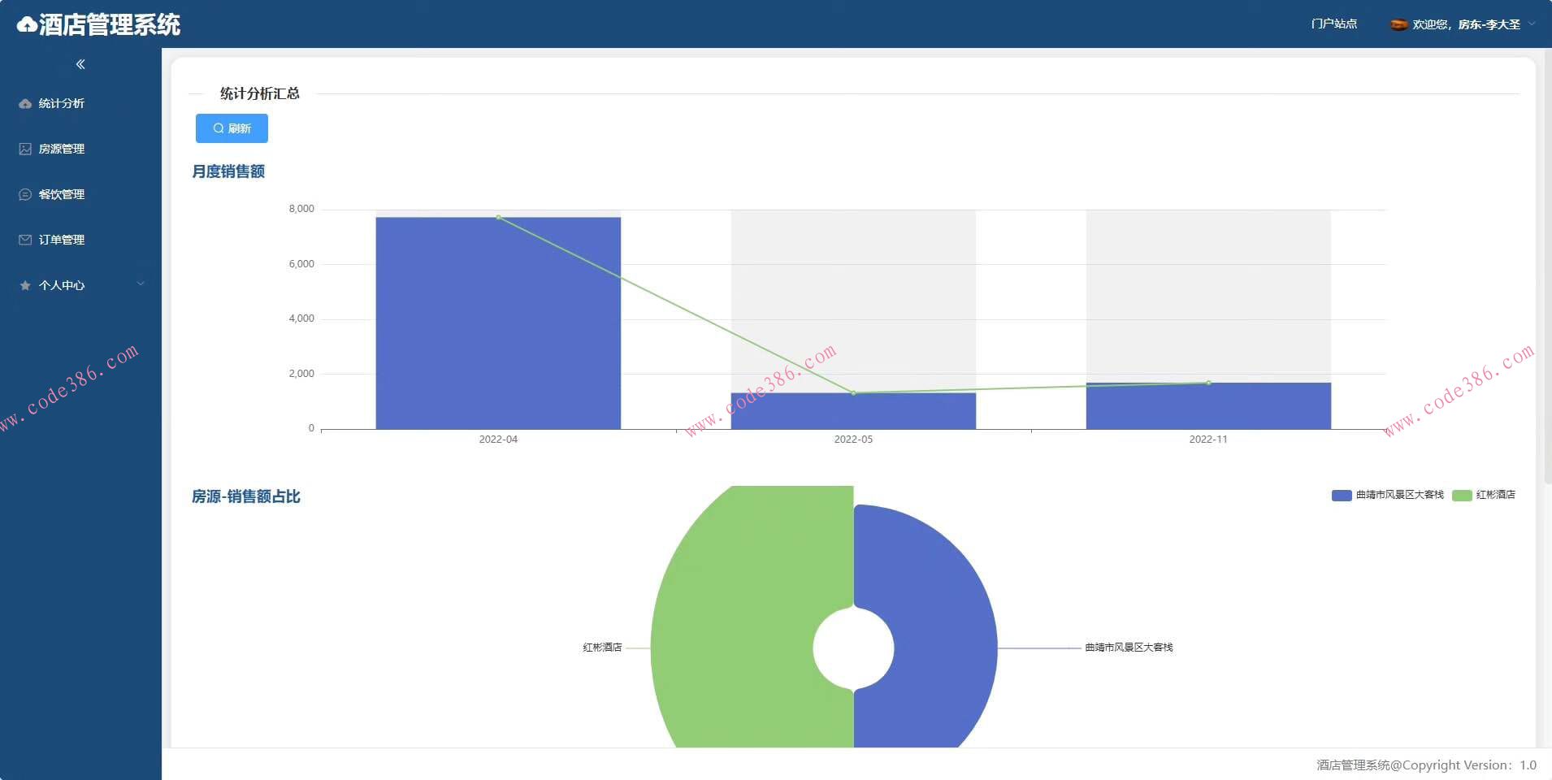Screen dimensions: 1552x780
Task: Click the 红彬酒店 label left of the pie
Action: 602,648
